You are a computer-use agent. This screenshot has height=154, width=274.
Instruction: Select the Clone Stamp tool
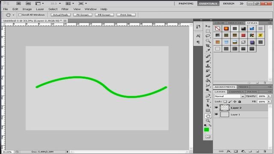tap(208, 66)
